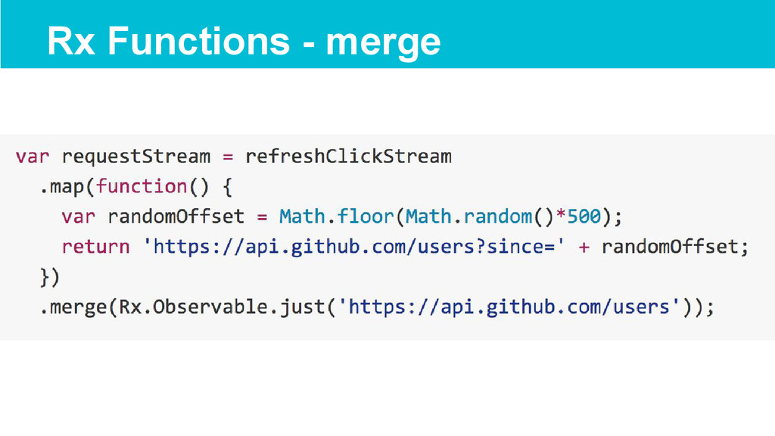Click the word 'merge' in the title

pos(383,43)
